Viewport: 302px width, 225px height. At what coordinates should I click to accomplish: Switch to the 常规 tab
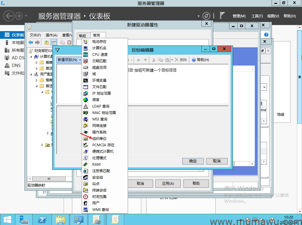(x=82, y=36)
